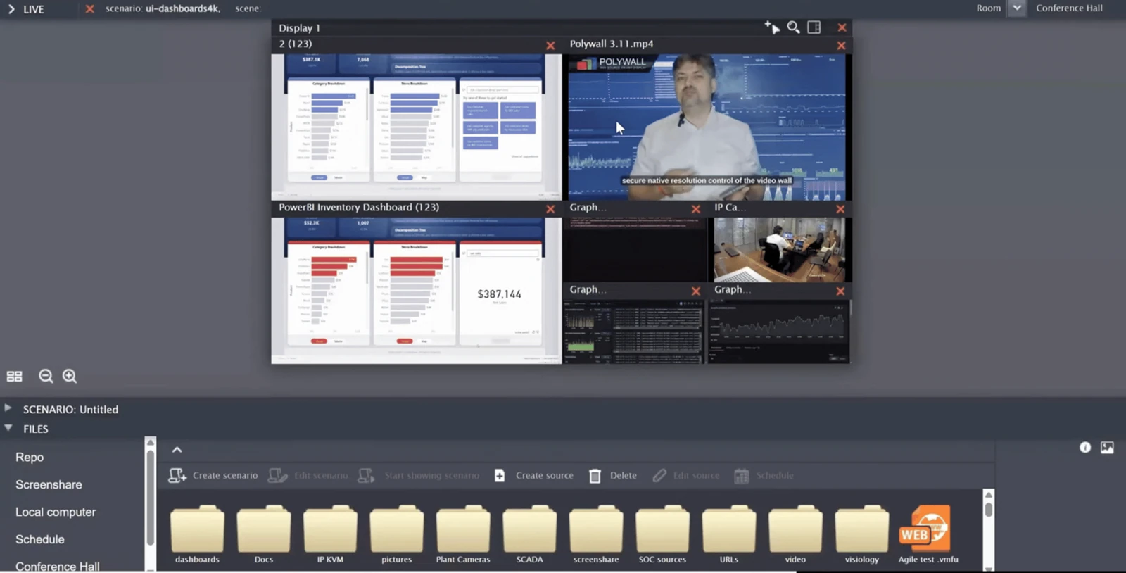Click the image preview icon at panel right

tap(1107, 448)
